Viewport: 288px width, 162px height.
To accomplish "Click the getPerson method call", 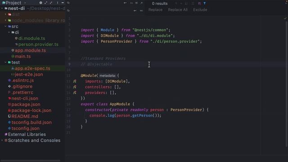I will point(142,116).
